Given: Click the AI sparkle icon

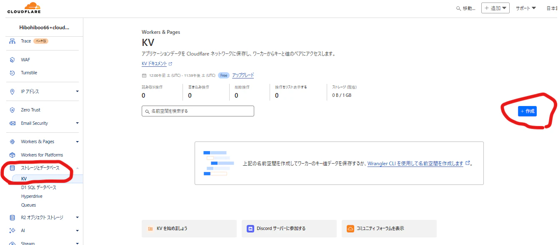Looking at the screenshot, I should coord(12,230).
